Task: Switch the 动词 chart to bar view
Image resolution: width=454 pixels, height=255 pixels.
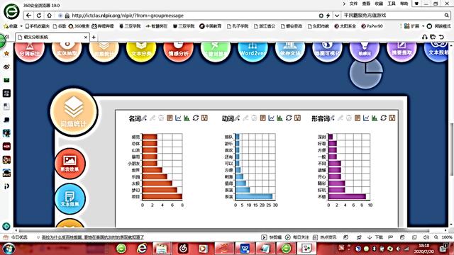Action: pos(279,118)
